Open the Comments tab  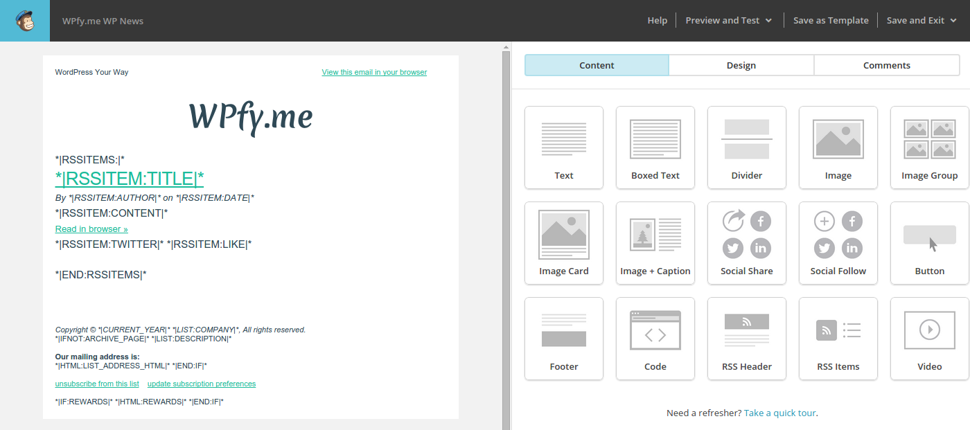pyautogui.click(x=886, y=65)
